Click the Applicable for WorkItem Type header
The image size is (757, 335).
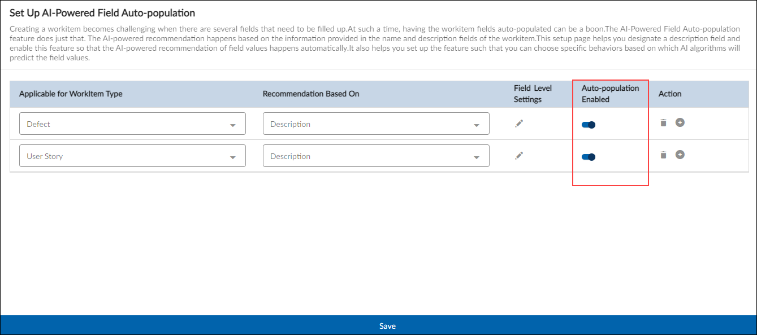coord(71,94)
